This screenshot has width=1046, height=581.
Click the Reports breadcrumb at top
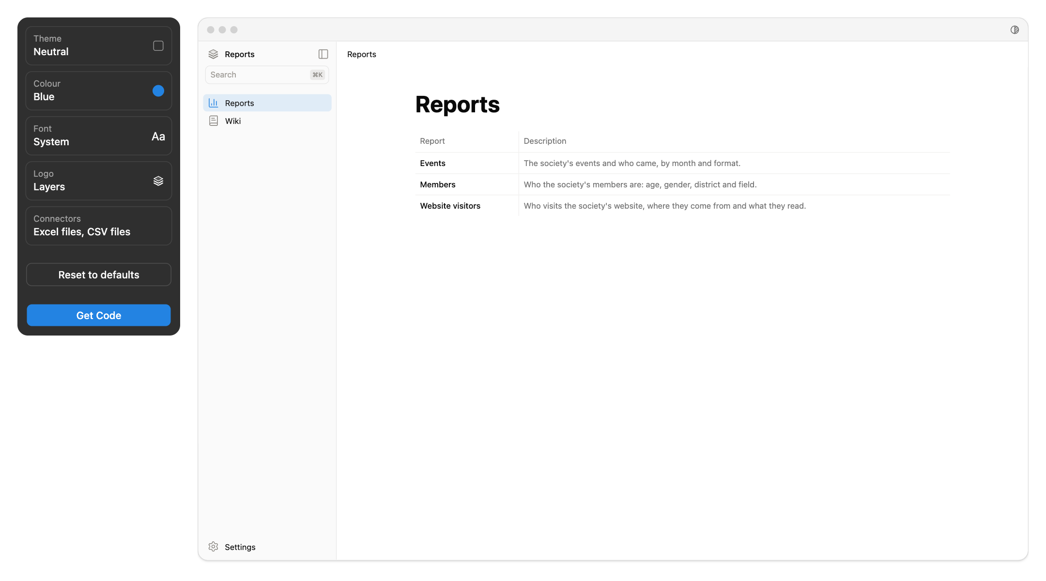point(362,54)
